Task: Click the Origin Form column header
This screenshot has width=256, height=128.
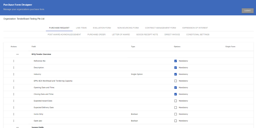Action: point(230,47)
